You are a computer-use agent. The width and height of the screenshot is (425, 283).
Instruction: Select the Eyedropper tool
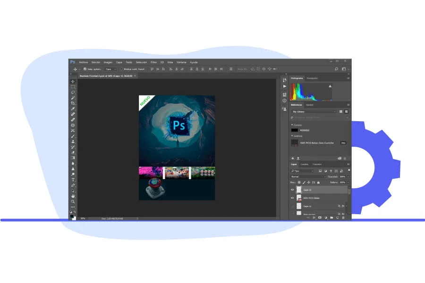click(73, 109)
